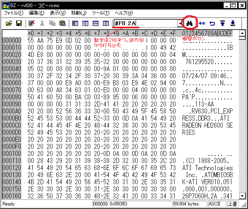Jump to file end with down-arrow icon
The image size is (248, 209).
[x=233, y=23]
